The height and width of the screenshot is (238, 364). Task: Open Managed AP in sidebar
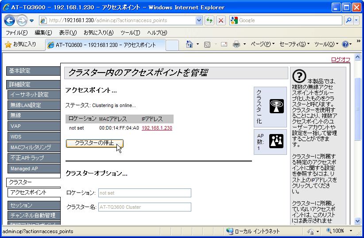pos(34,169)
